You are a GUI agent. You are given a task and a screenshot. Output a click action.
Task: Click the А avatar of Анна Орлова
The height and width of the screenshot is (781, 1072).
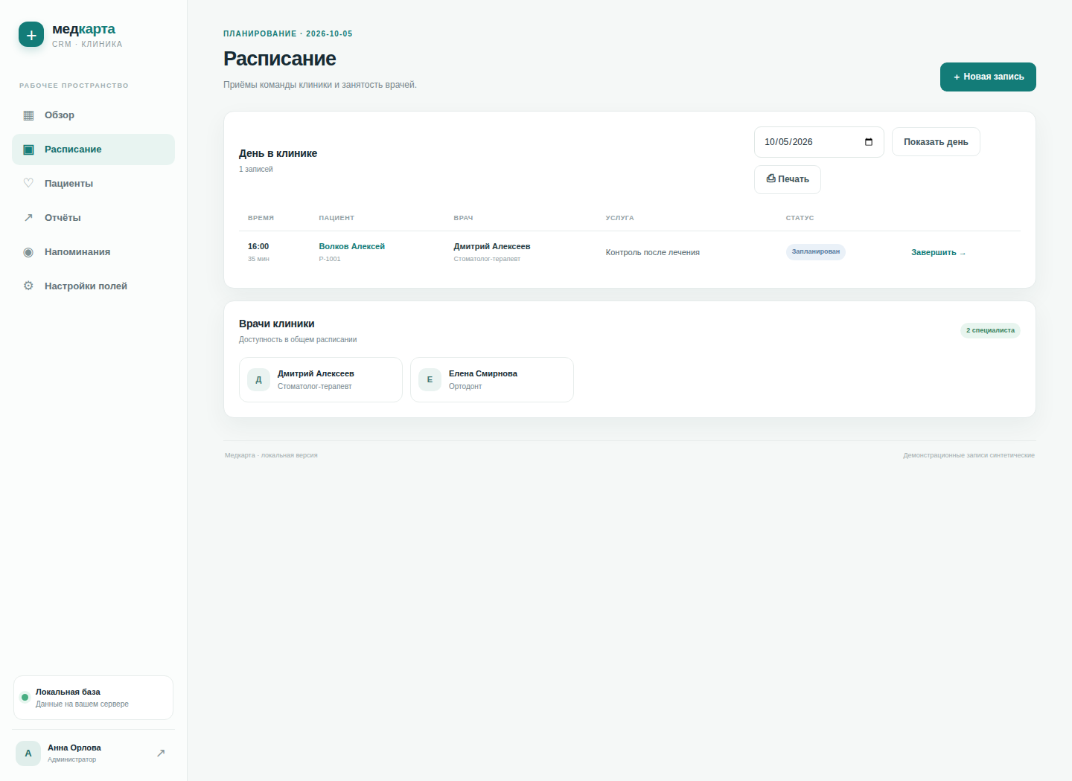point(28,753)
